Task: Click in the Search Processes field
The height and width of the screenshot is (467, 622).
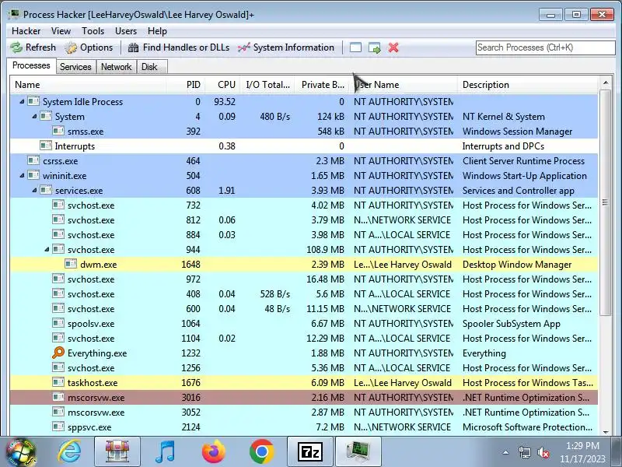Action: click(546, 47)
